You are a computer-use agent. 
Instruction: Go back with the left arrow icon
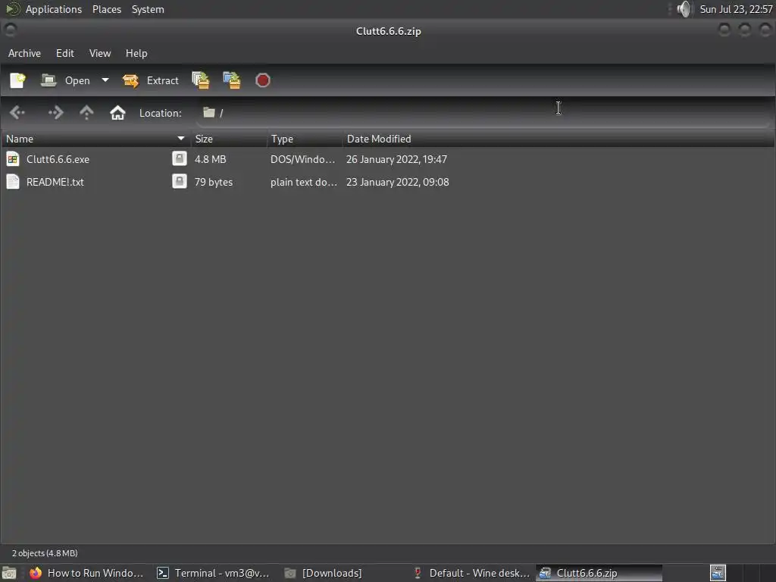(x=17, y=113)
